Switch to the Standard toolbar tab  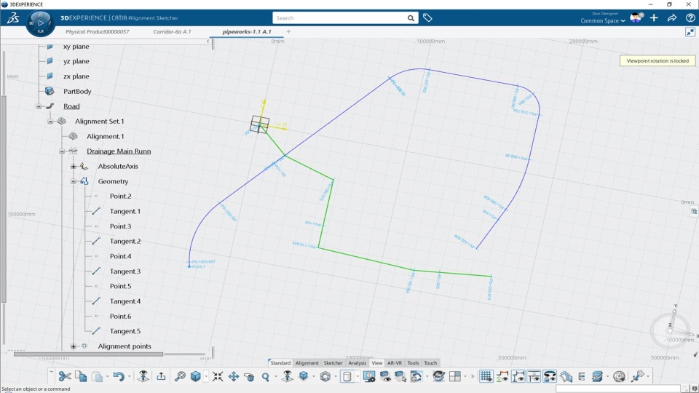tap(280, 362)
